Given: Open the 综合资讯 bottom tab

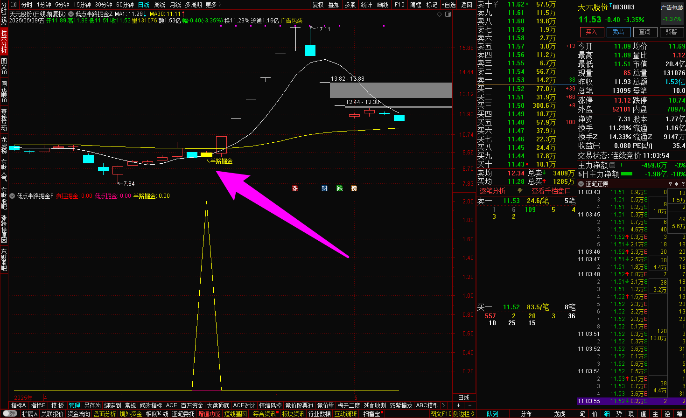Looking at the screenshot, I should (x=264, y=414).
